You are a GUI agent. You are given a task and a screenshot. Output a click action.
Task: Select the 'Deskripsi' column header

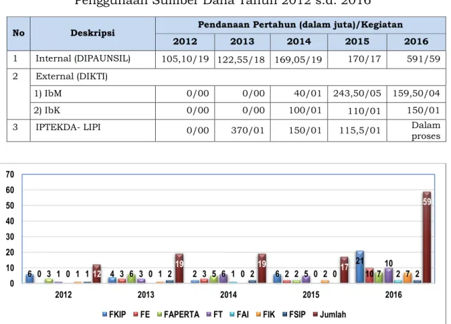click(x=93, y=33)
